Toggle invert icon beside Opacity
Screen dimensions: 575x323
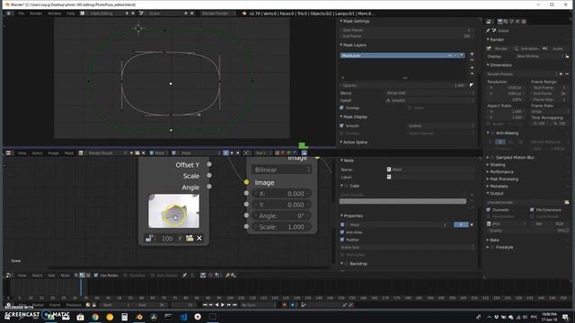coord(471,85)
